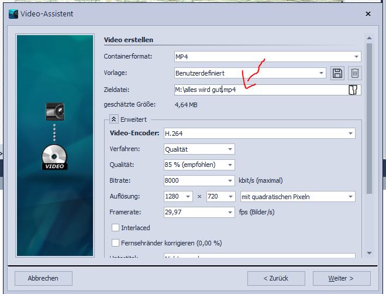Click the Weiter button
The height and width of the screenshot is (294, 386).
tap(342, 278)
